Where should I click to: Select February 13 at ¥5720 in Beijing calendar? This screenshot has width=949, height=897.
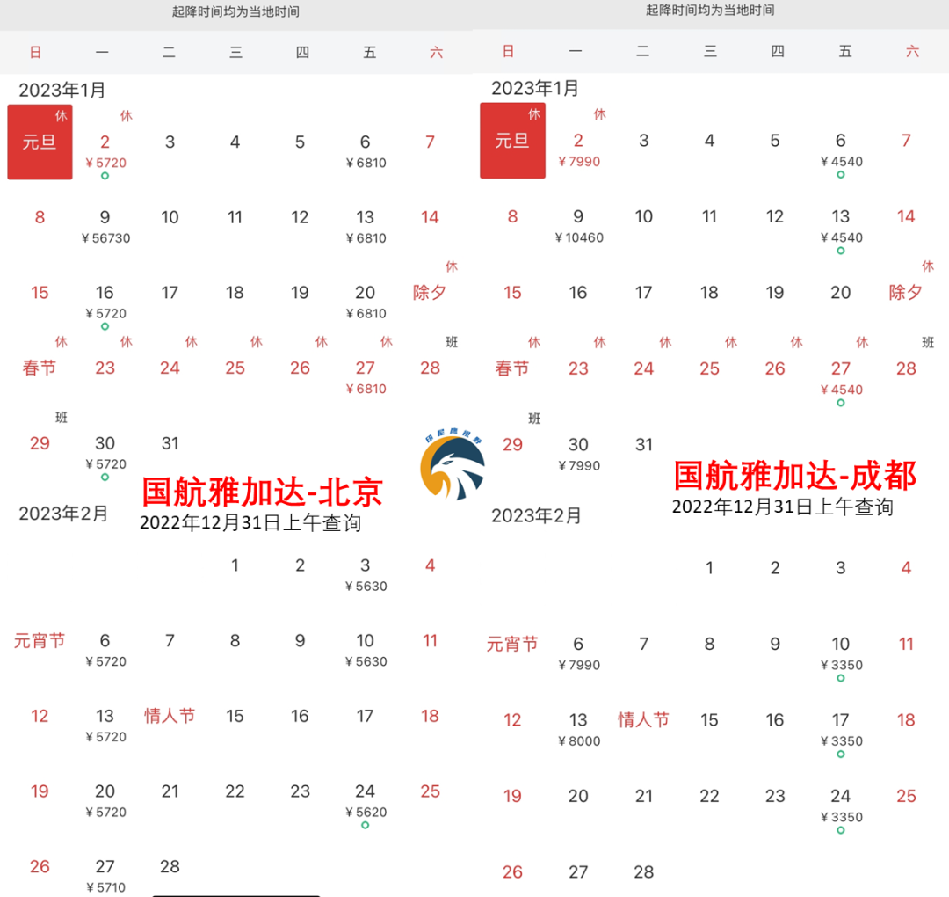(105, 725)
